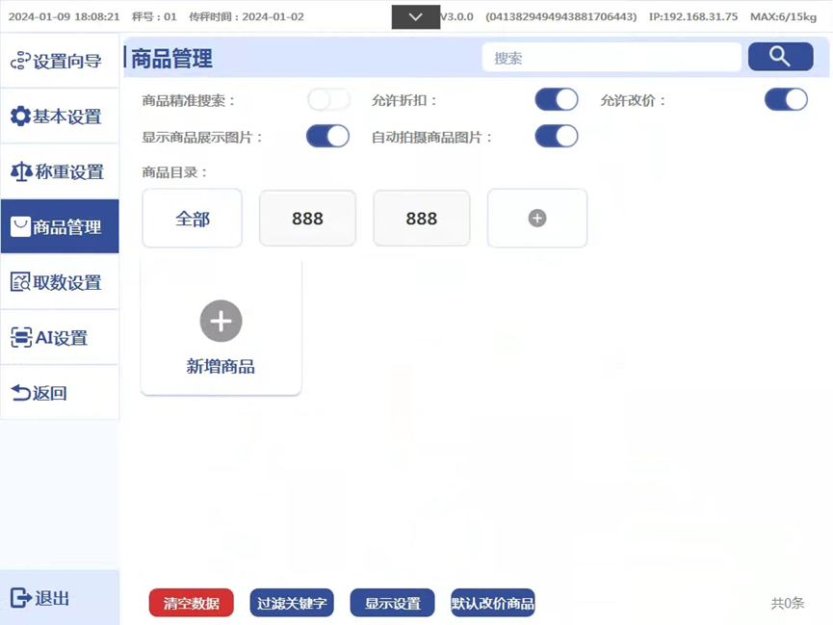Open AI设置 in the sidebar
The width and height of the screenshot is (833, 625).
[x=59, y=338]
